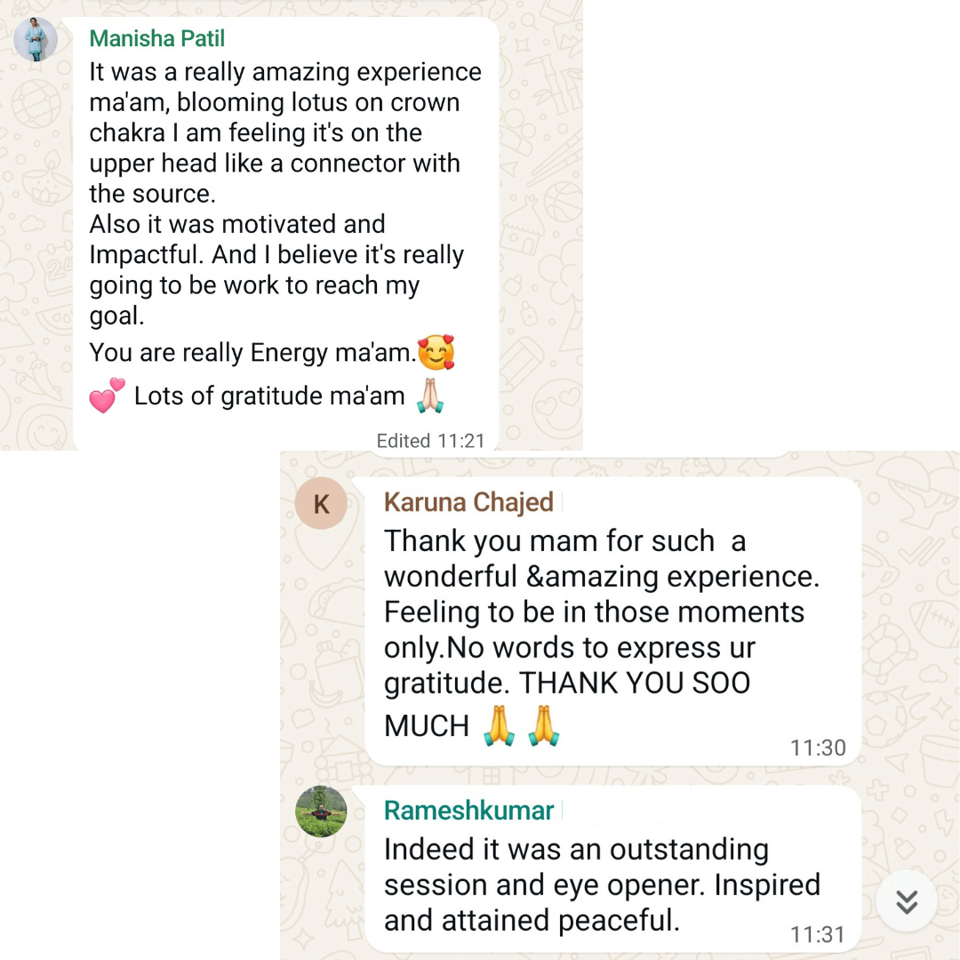Click the pink two-hearts emoji
Screen dimensions: 960x960
point(108,396)
